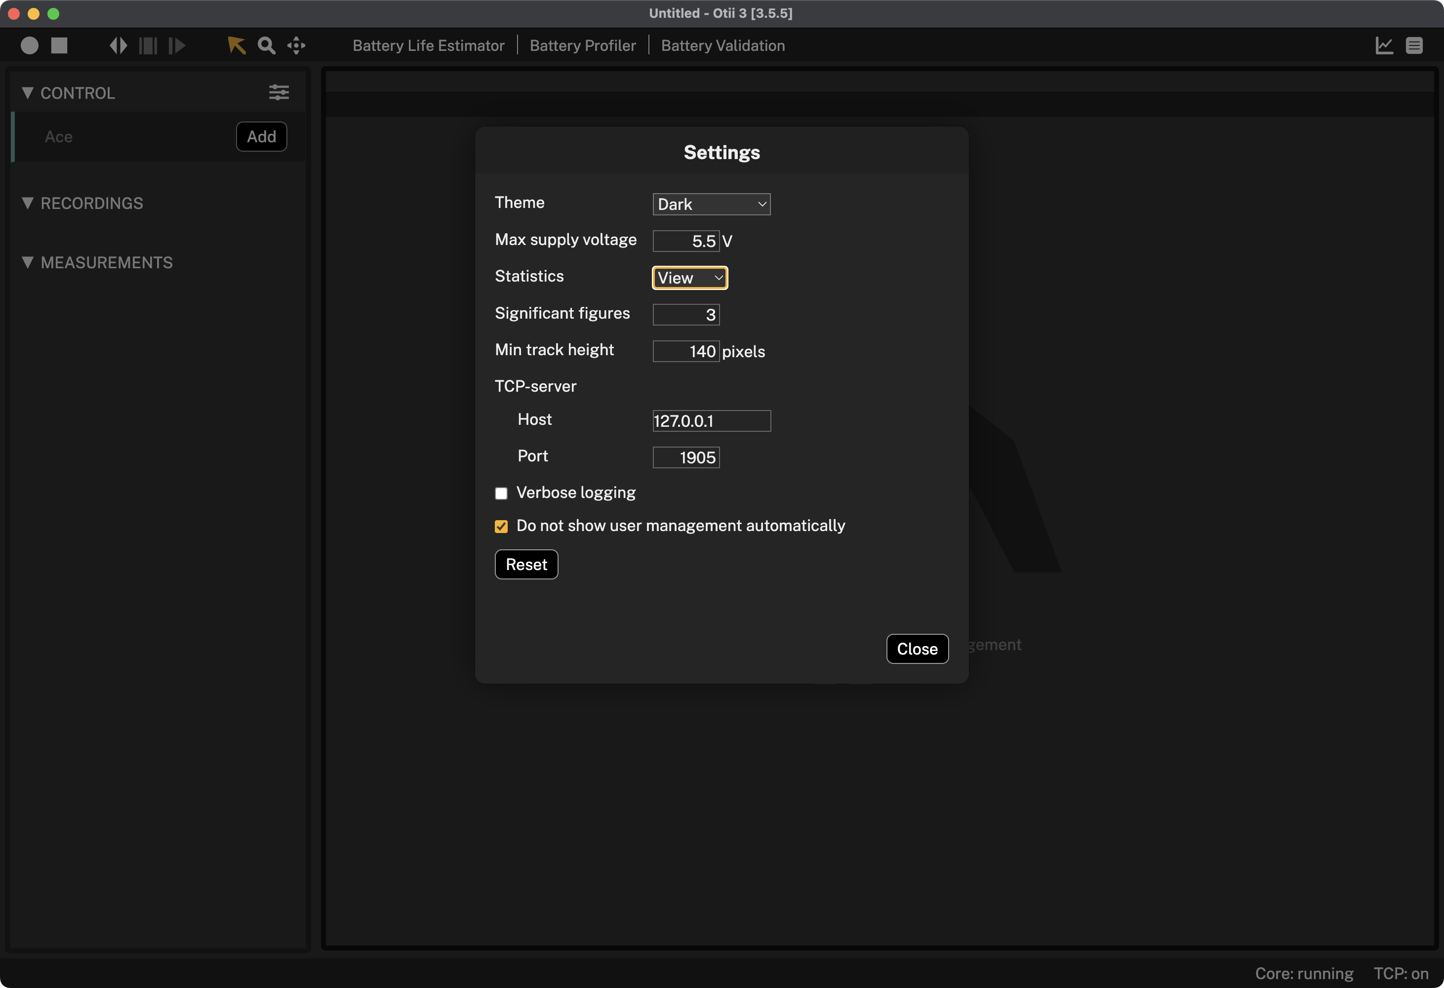Select the pan move tool
The image size is (1444, 988).
(x=296, y=45)
